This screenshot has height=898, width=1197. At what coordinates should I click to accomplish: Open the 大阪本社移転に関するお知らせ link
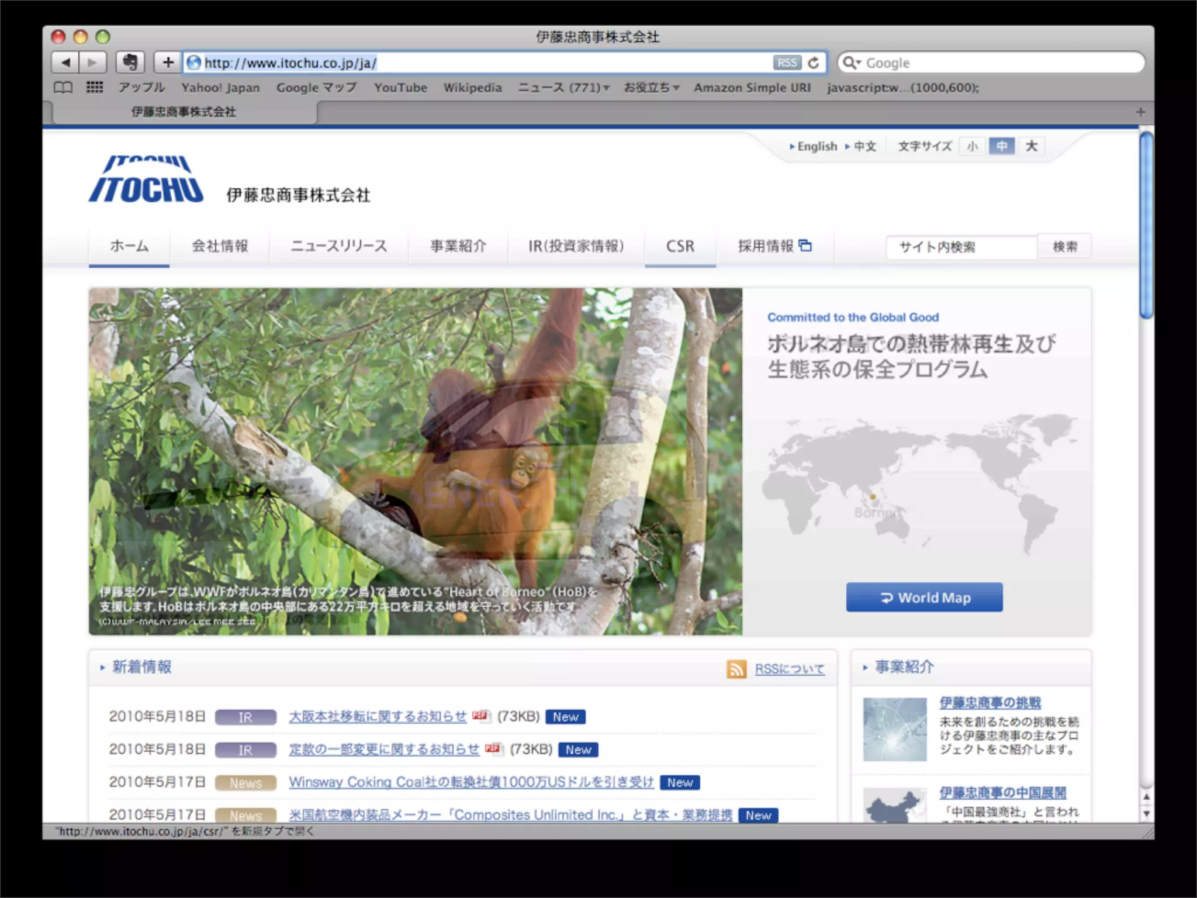click(378, 717)
